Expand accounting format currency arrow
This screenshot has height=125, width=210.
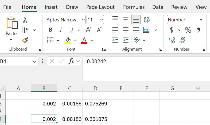[179, 30]
